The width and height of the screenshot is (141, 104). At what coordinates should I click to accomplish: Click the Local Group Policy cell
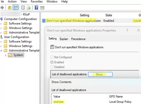[x=120, y=102]
